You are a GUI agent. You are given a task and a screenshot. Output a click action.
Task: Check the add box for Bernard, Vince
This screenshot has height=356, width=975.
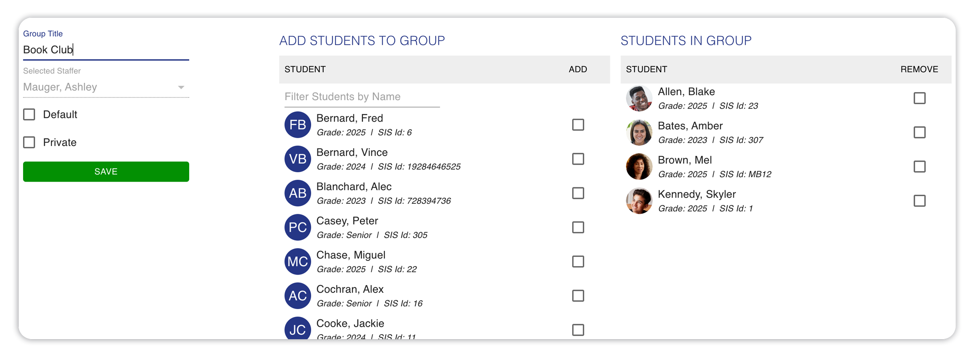[x=578, y=159]
